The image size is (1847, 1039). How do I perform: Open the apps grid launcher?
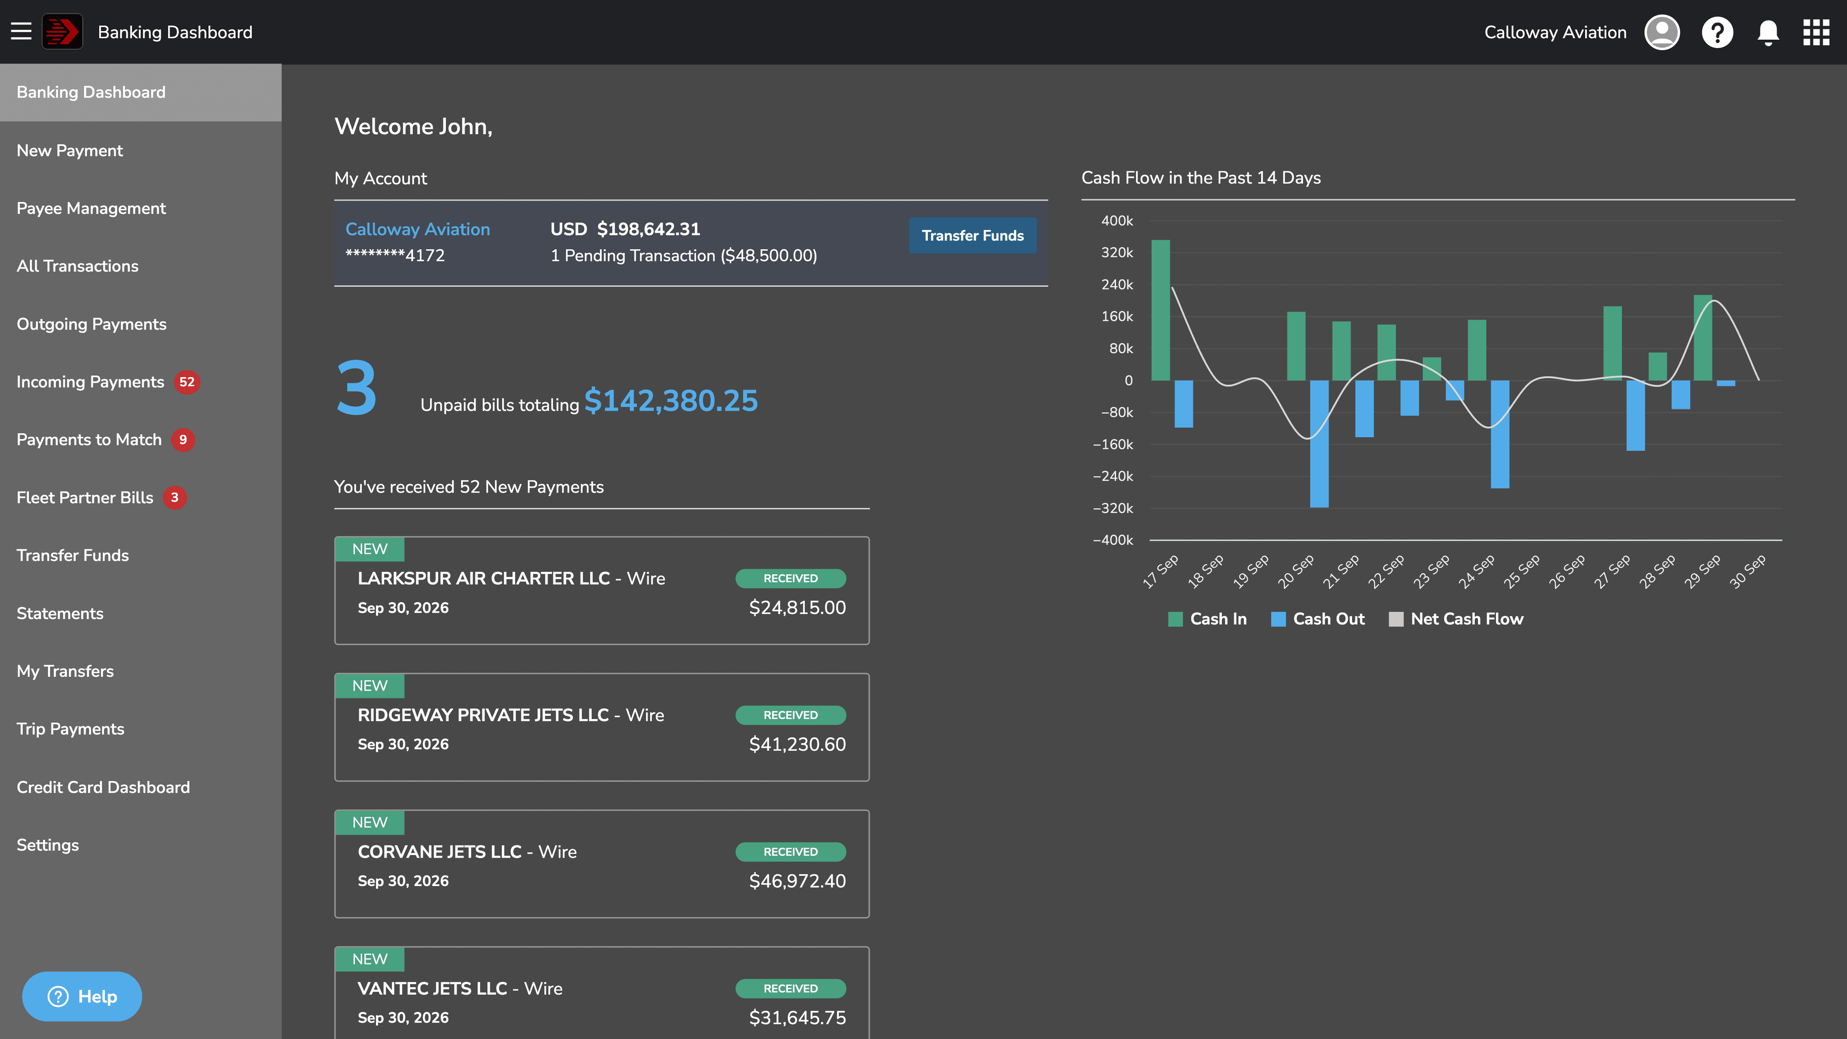[x=1816, y=32]
